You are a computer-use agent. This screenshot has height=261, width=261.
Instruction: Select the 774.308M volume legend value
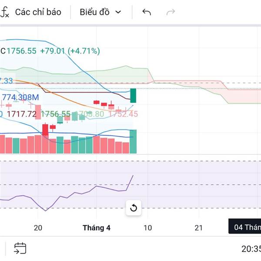point(21,97)
